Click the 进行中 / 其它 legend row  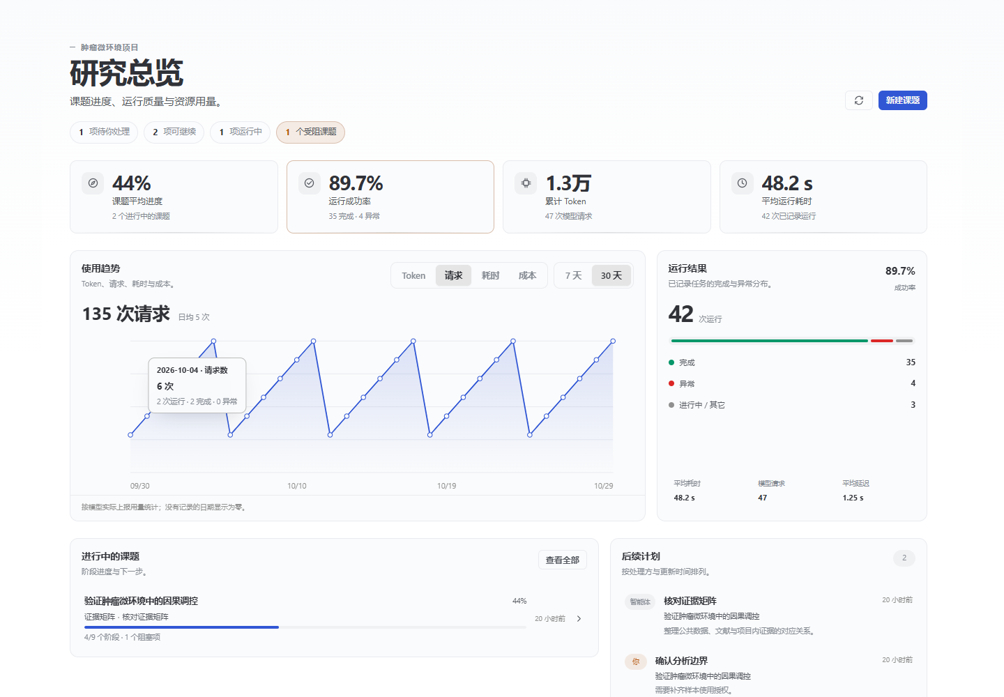click(x=792, y=405)
